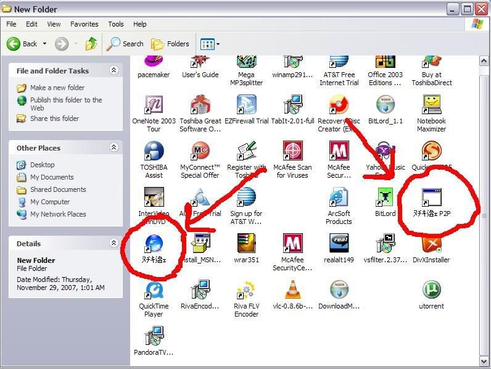Select the winamp291 installer icon
This screenshot has width=491, height=369.
pyautogui.click(x=292, y=61)
